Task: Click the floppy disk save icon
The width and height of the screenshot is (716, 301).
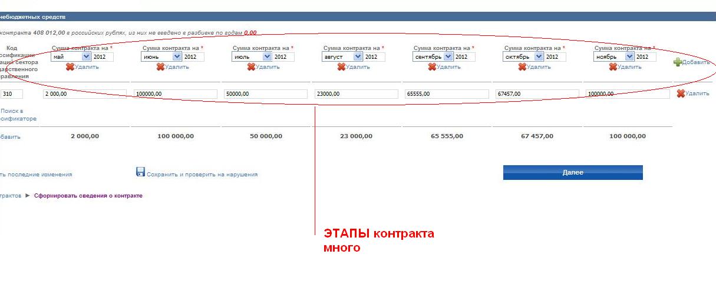Action: [140, 172]
